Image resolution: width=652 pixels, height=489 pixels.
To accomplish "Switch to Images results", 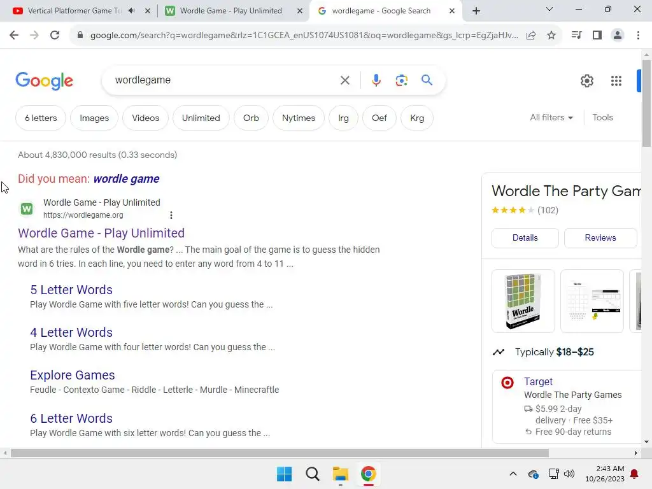I will point(94,118).
